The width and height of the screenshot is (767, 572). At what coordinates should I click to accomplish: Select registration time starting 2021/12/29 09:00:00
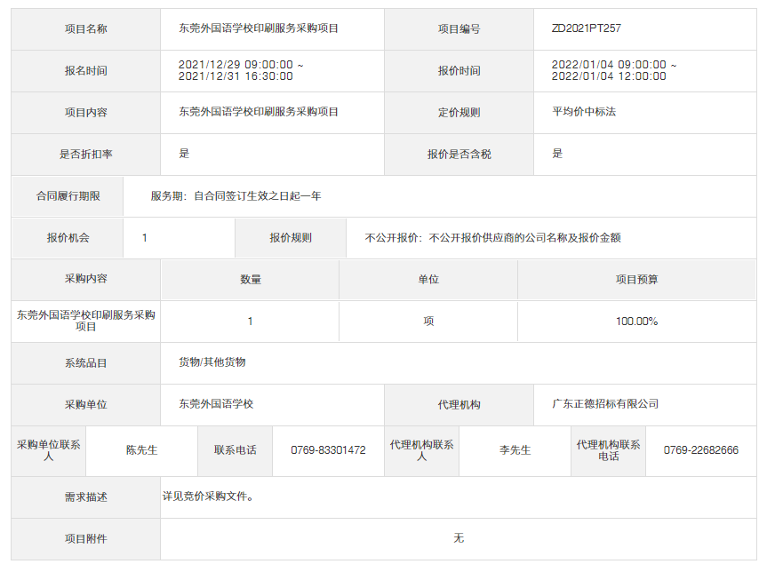click(241, 70)
